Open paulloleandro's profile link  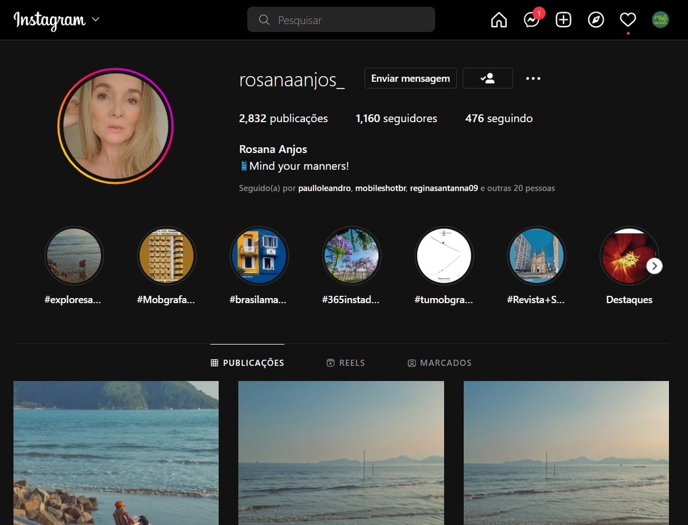pos(324,188)
